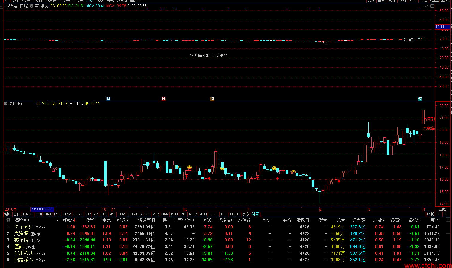
Task: Switch to MACD indicator tab
Action: pyautogui.click(x=28, y=214)
